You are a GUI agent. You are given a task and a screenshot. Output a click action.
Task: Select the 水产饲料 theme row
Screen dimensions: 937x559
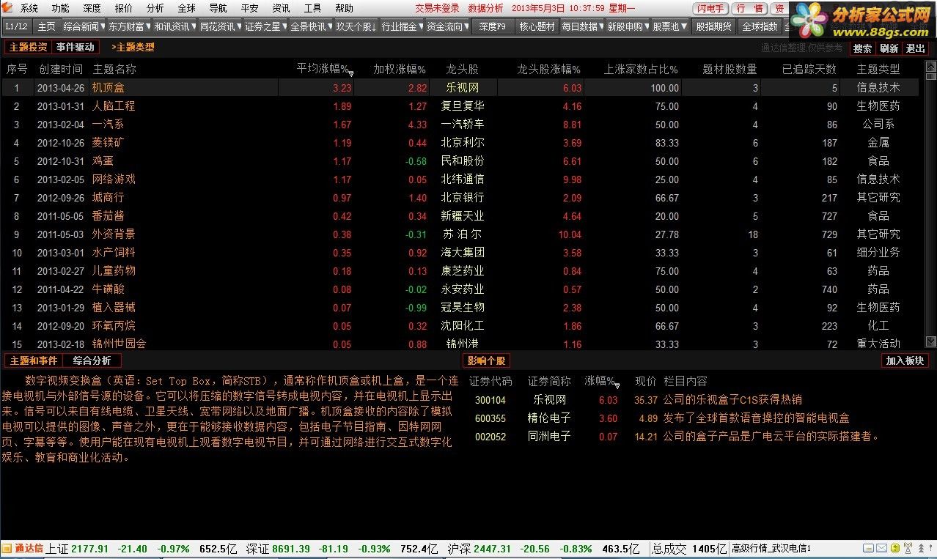click(x=460, y=252)
